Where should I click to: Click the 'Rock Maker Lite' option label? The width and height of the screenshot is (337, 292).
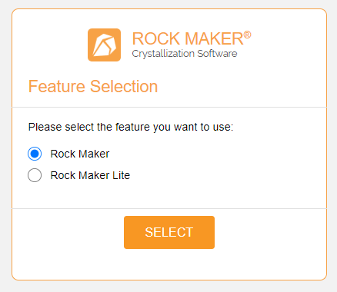tap(90, 175)
